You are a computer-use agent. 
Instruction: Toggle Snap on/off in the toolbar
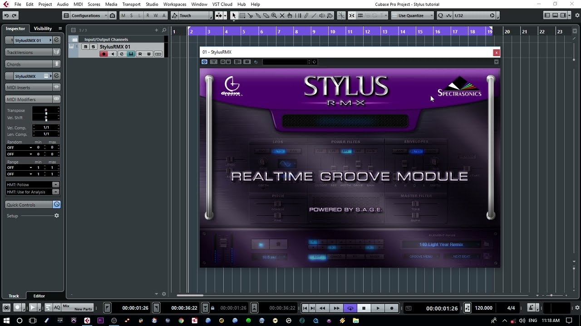(352, 15)
